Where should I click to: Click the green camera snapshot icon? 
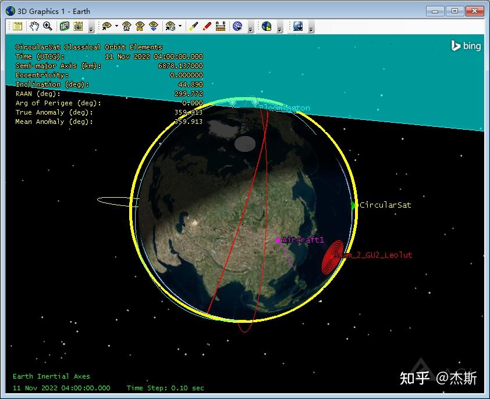pos(65,26)
